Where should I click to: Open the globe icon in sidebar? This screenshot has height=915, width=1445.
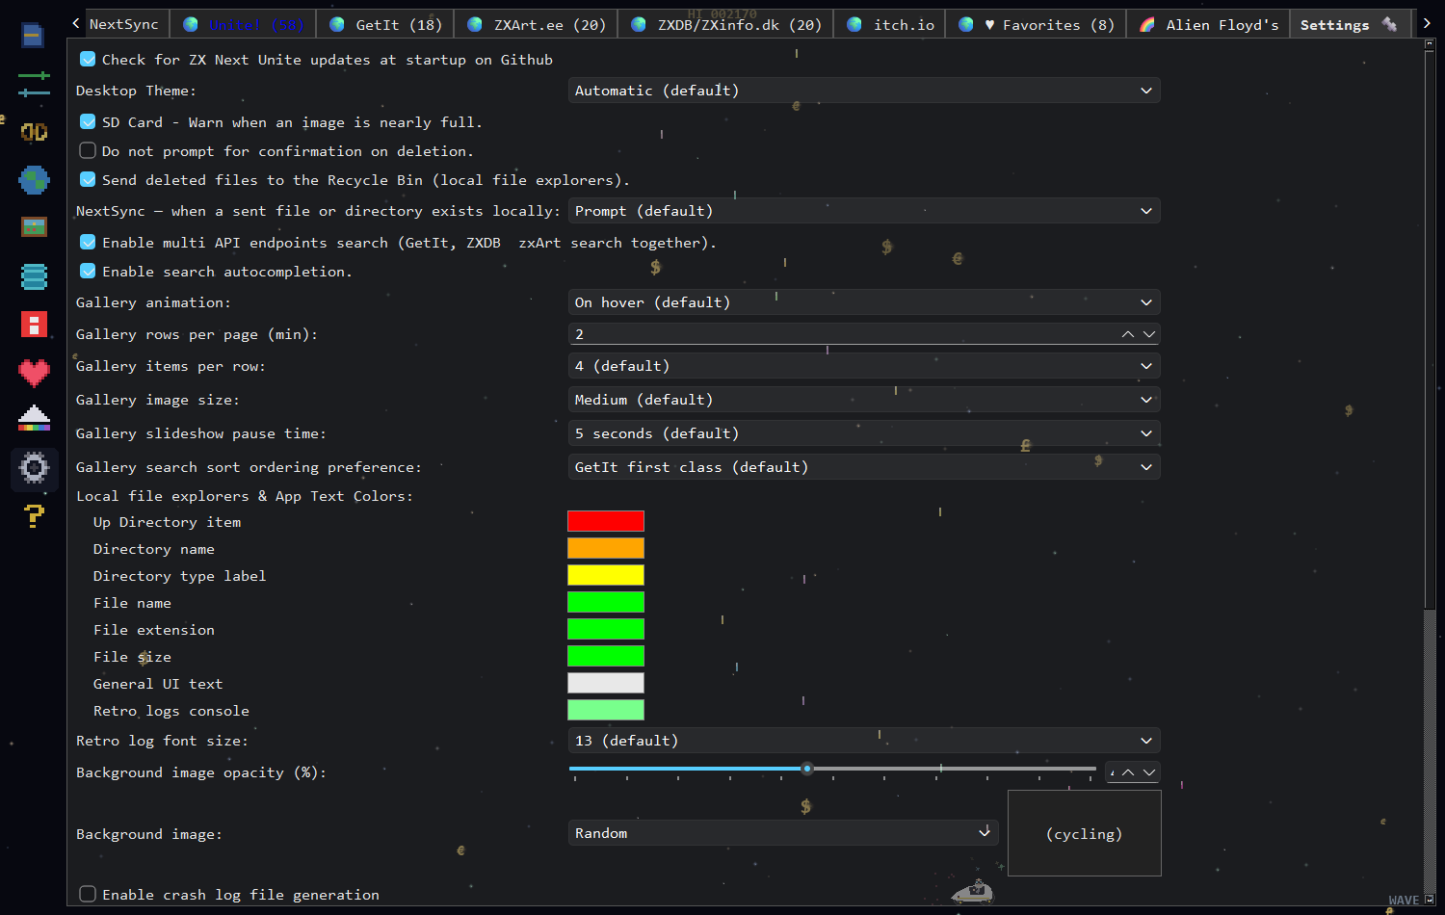tap(34, 180)
